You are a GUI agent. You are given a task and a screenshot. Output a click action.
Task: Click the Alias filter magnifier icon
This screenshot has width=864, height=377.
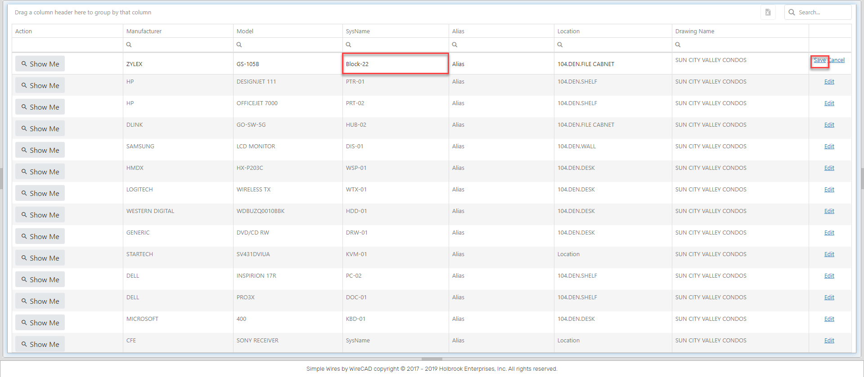(x=454, y=44)
